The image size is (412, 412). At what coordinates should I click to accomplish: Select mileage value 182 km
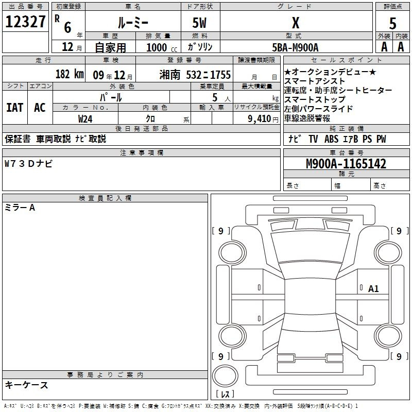70,74
